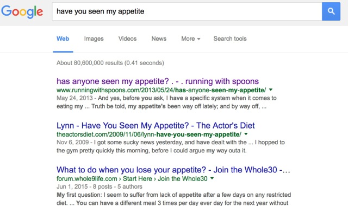Switch to the News tab
This screenshot has height=206, width=348.
coord(159,38)
